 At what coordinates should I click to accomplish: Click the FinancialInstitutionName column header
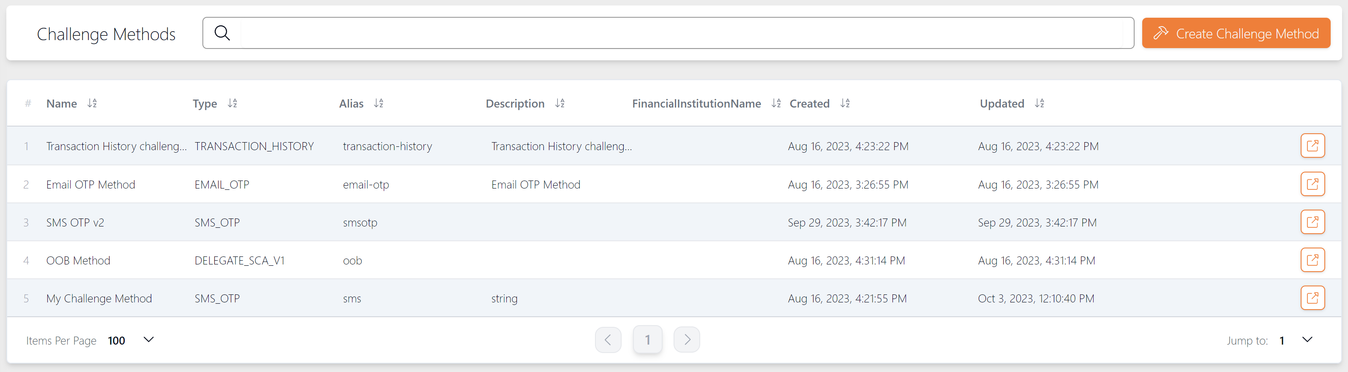pyautogui.click(x=696, y=103)
